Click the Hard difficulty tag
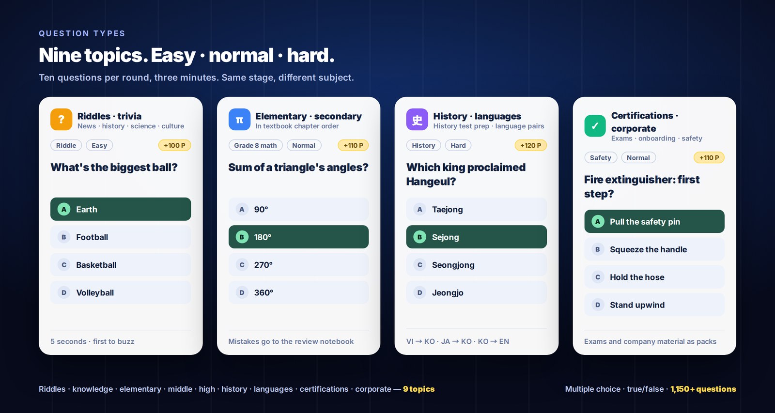 [x=458, y=145]
